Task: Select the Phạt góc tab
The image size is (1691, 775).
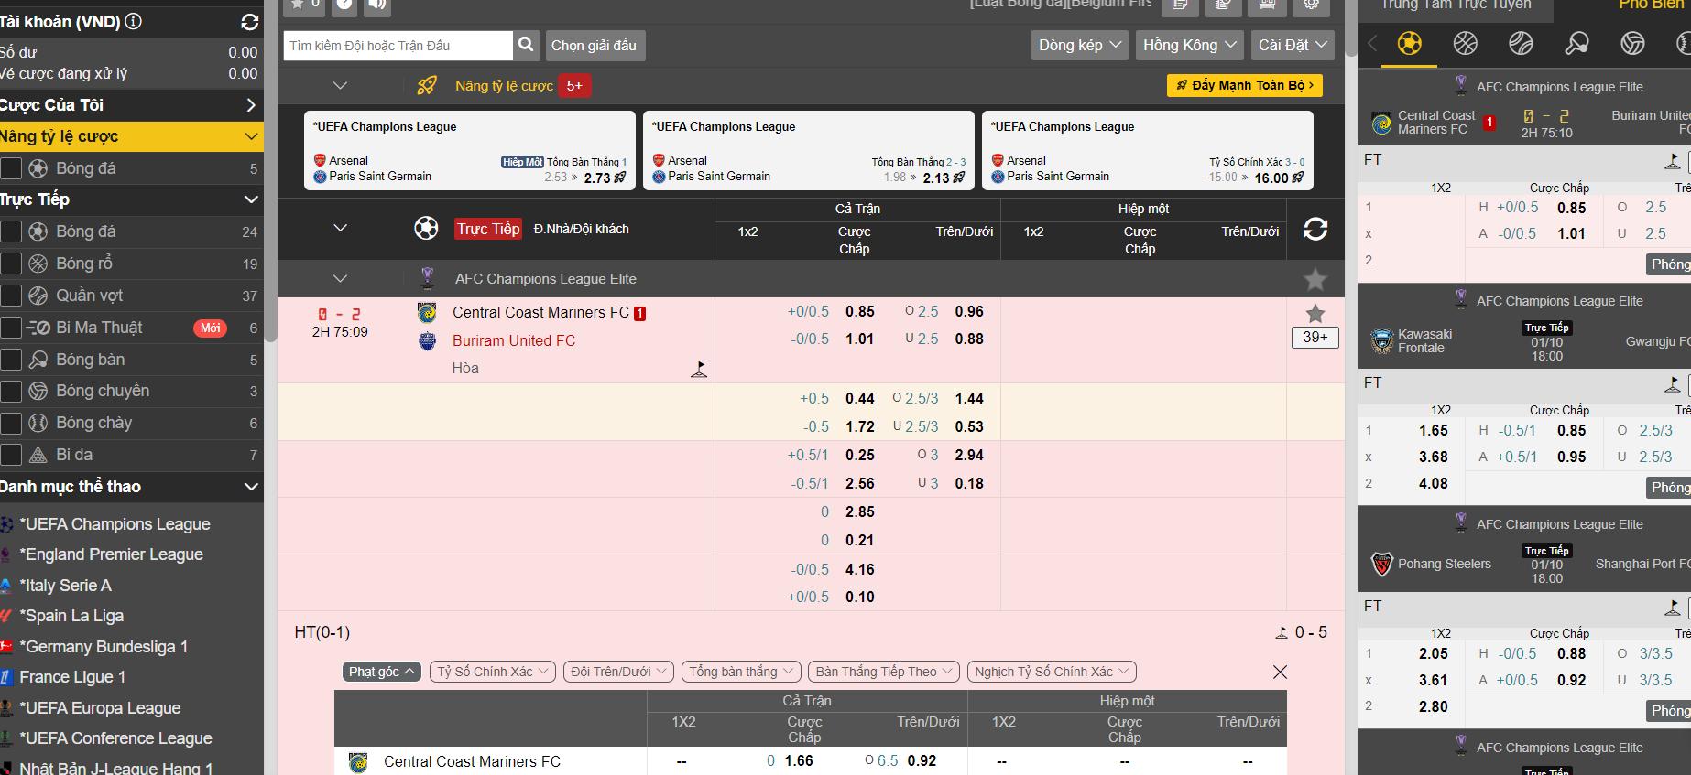Action: point(382,672)
